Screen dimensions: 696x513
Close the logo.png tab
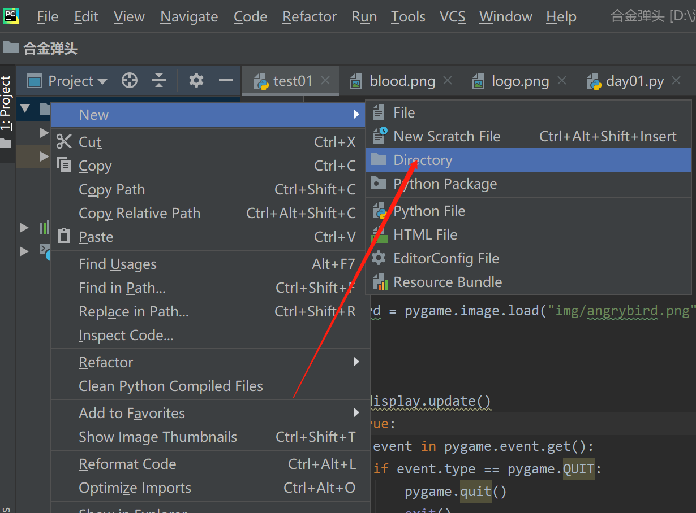pyautogui.click(x=562, y=81)
